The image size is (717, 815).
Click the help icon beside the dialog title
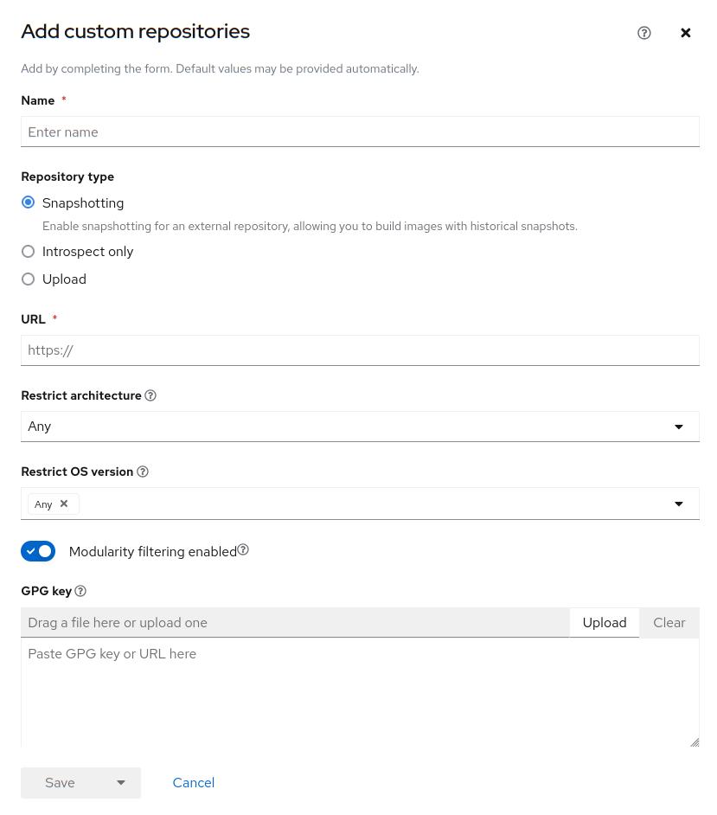(643, 33)
